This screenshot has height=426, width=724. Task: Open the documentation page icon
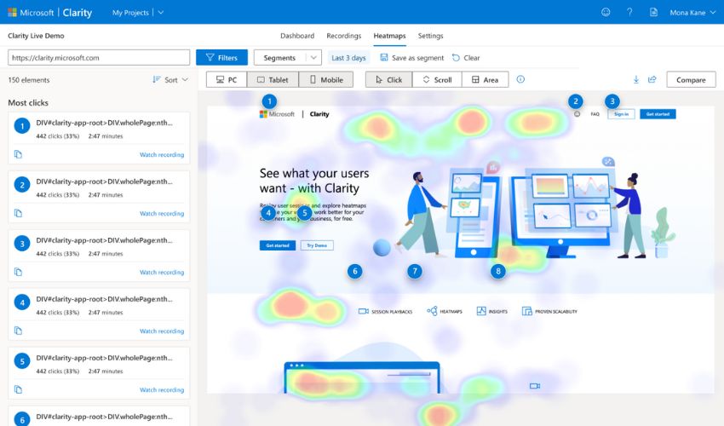click(x=653, y=13)
